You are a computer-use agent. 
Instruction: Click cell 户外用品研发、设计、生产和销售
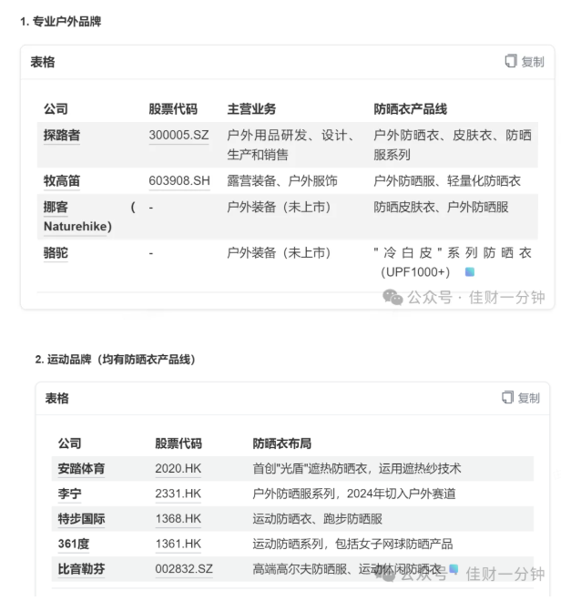[291, 145]
